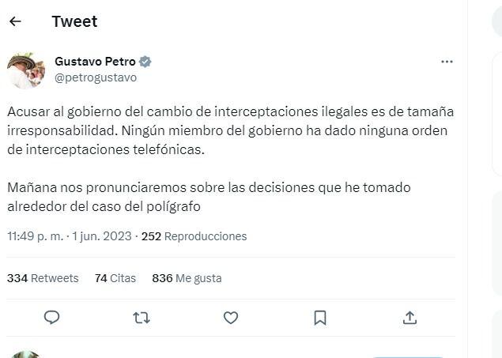The width and height of the screenshot is (502, 358).
Task: Open the tweet's three-dot more menu
Action: pos(447,62)
